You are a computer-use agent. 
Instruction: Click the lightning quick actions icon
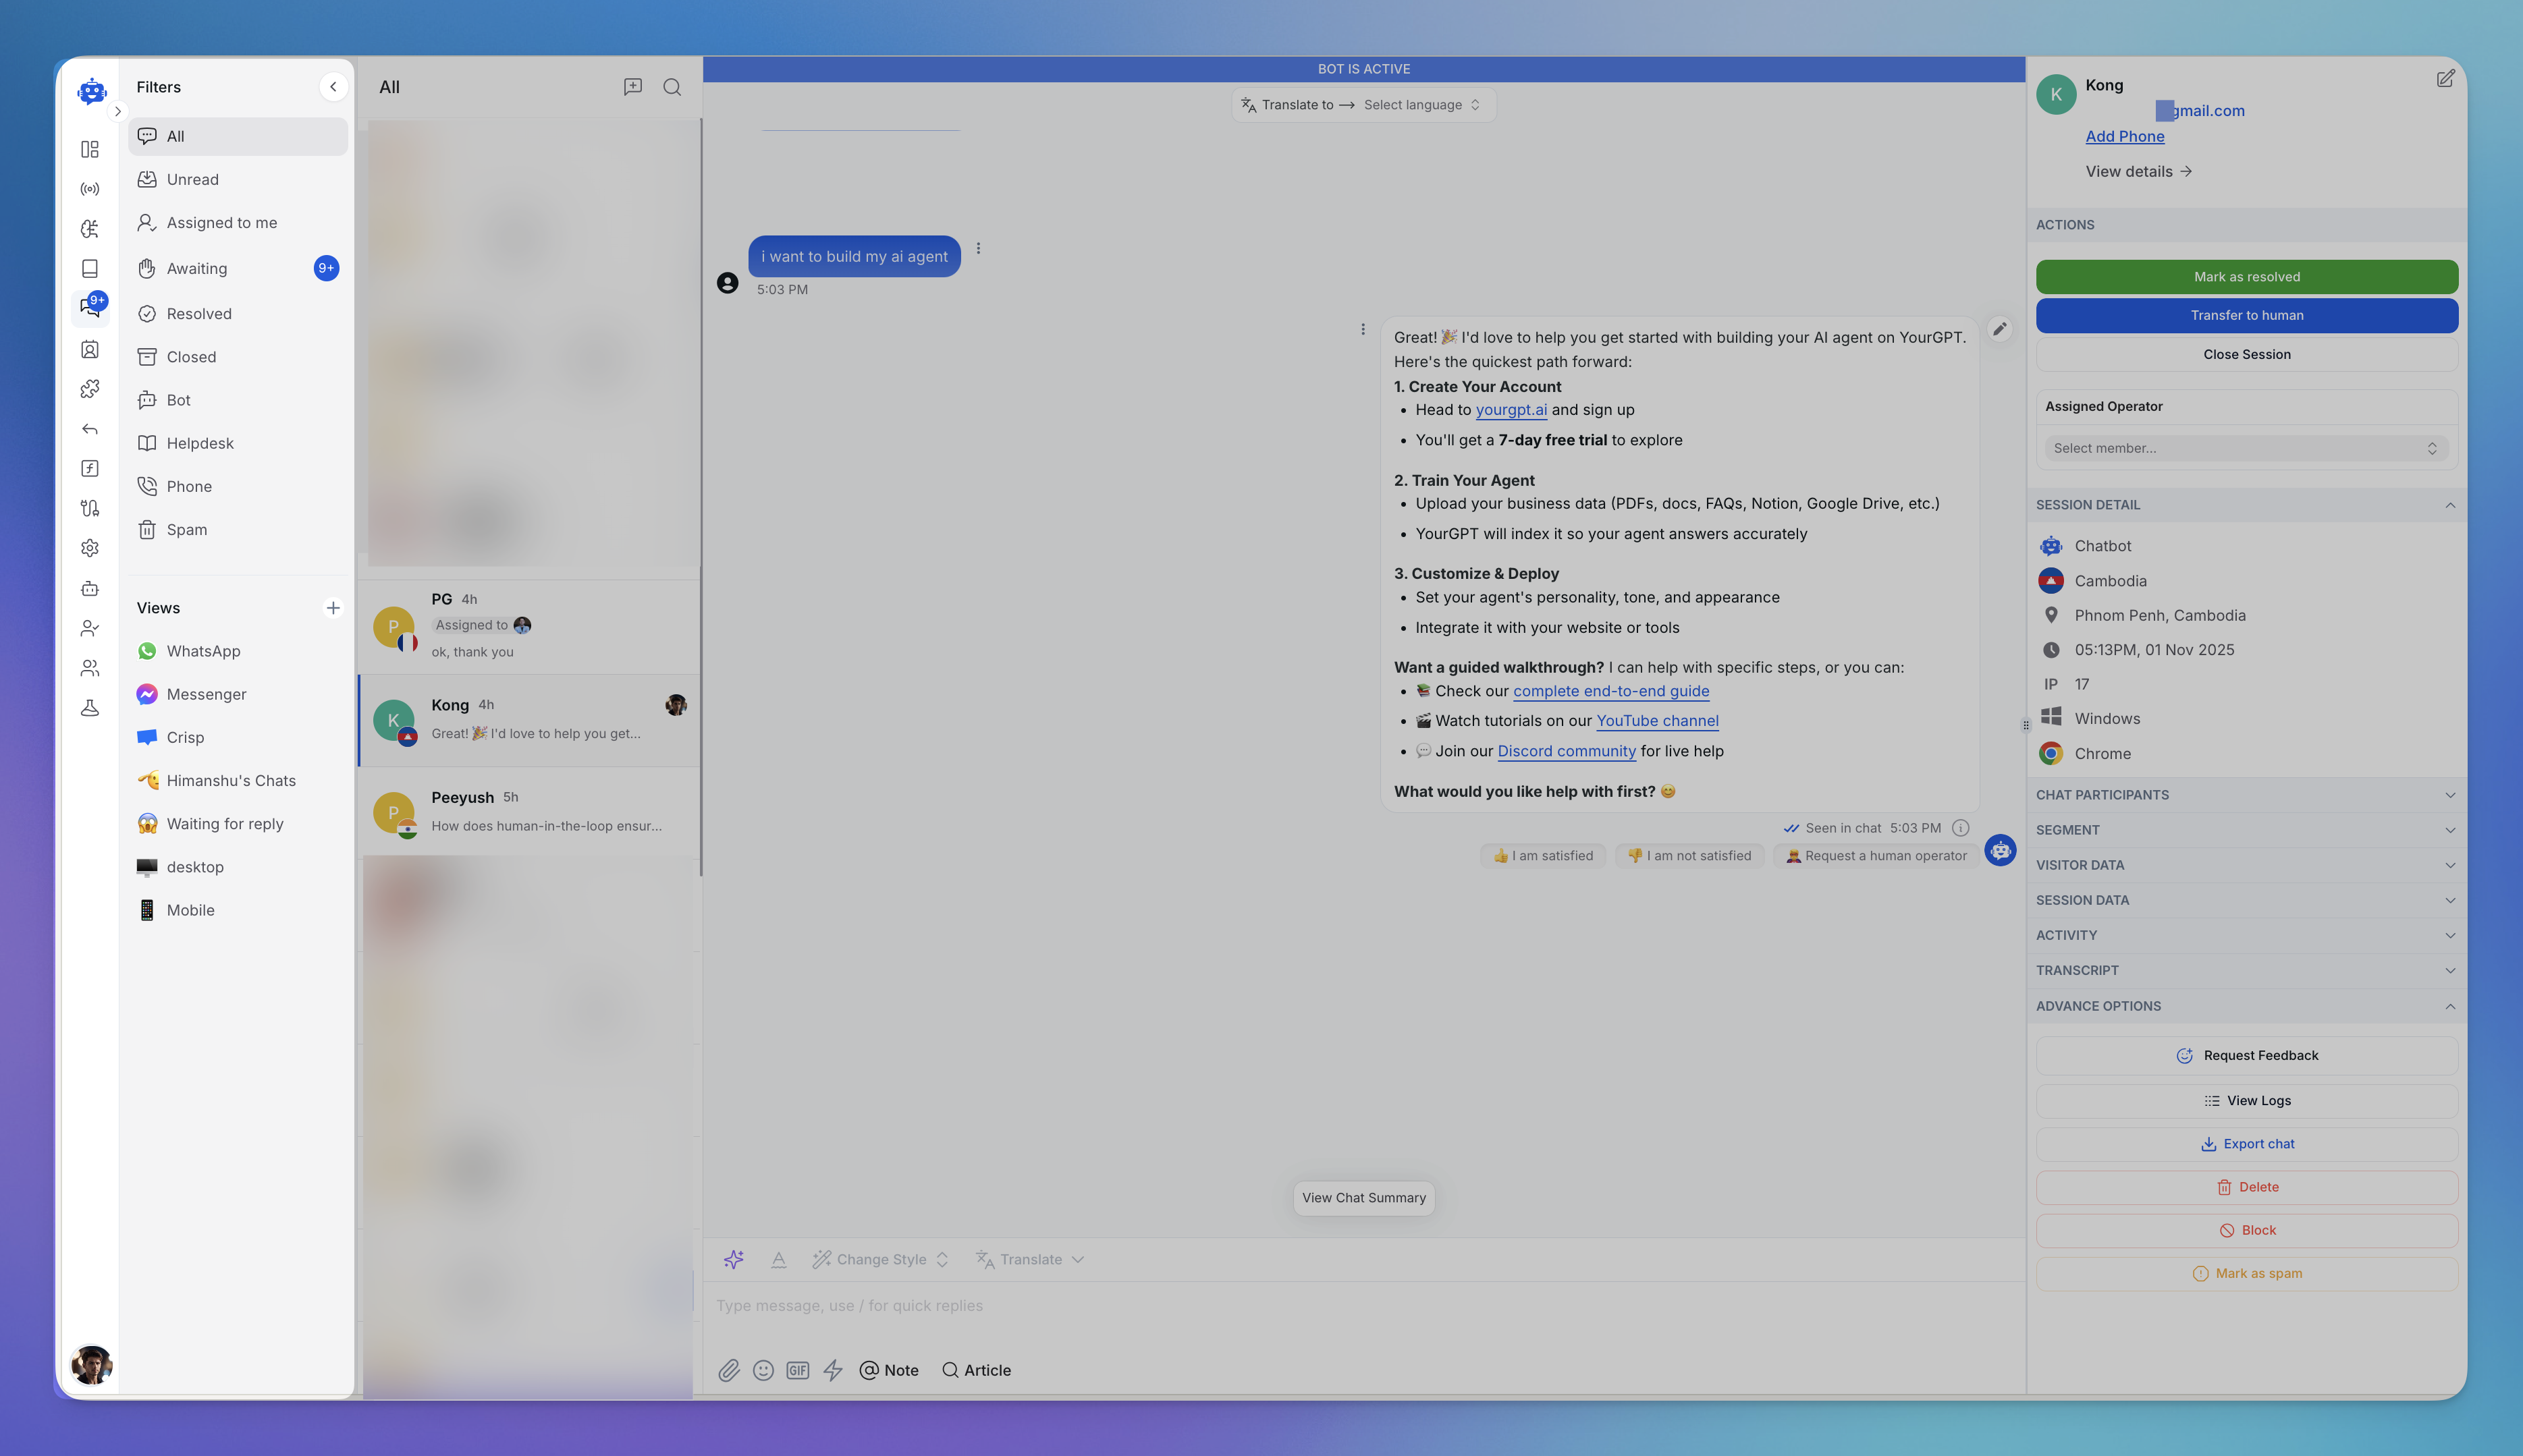[834, 1370]
